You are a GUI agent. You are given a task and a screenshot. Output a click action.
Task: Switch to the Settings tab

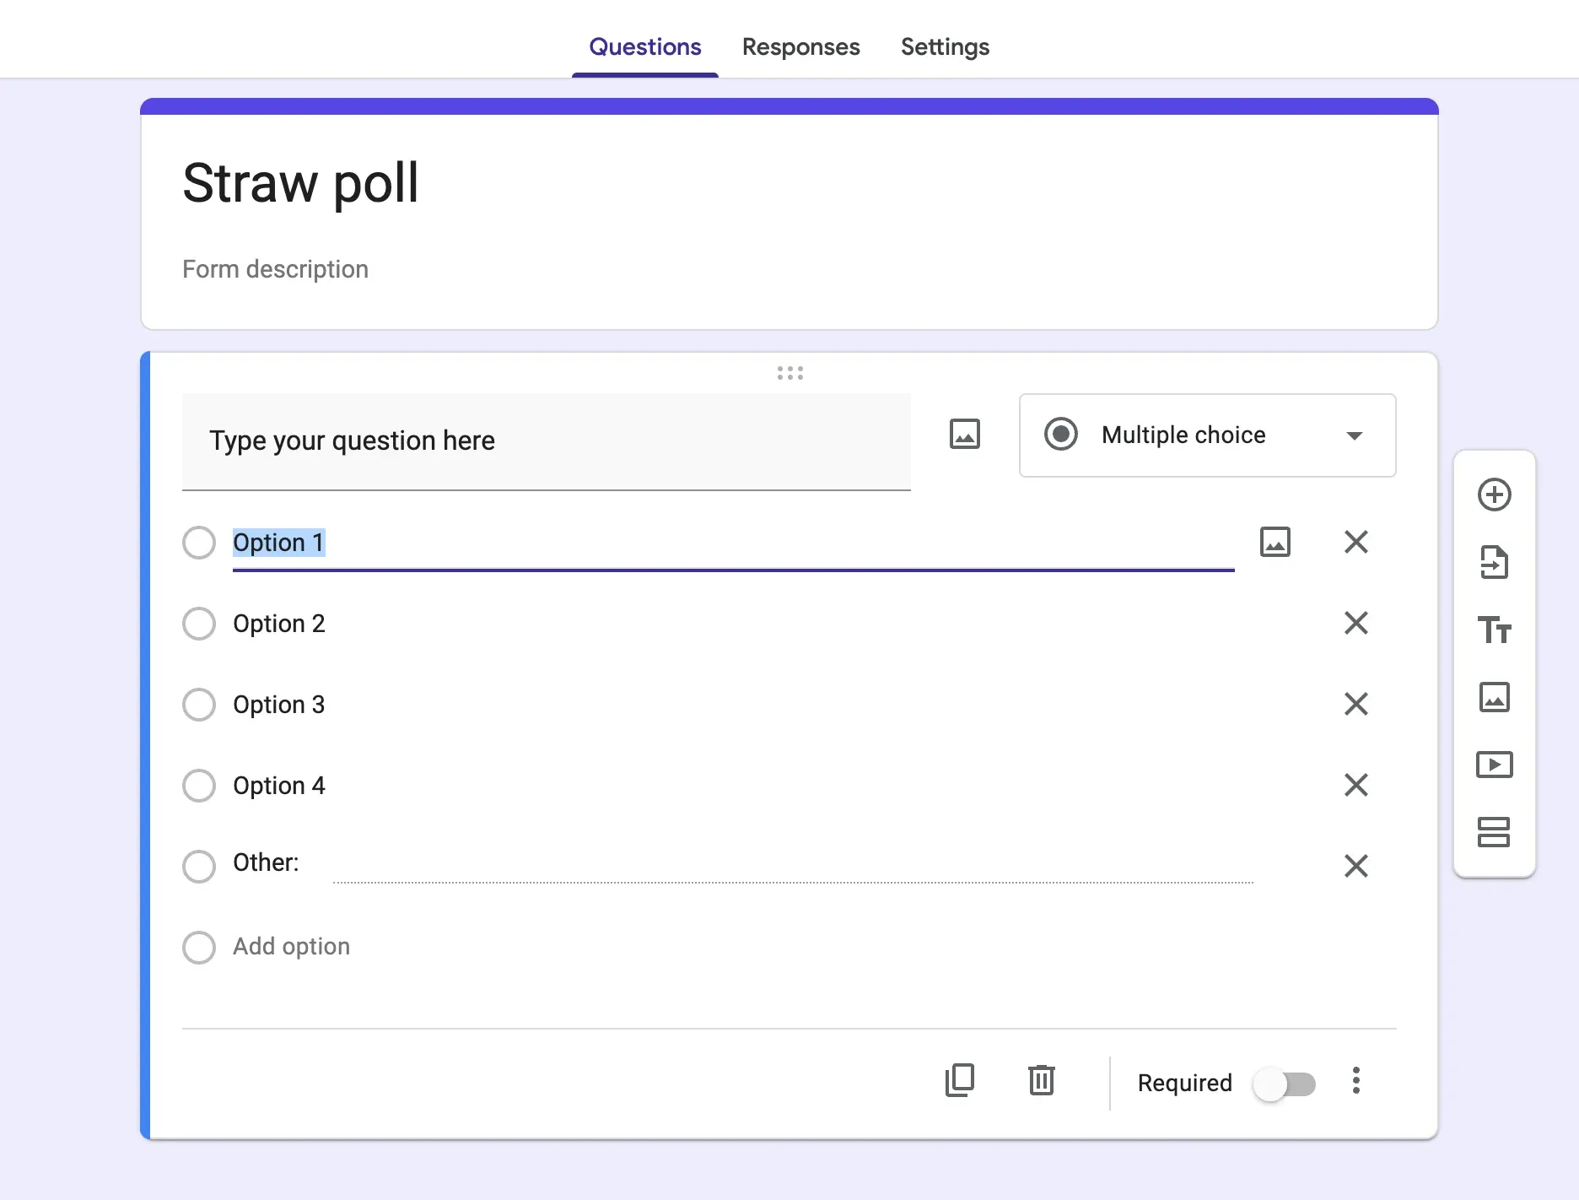click(x=945, y=47)
